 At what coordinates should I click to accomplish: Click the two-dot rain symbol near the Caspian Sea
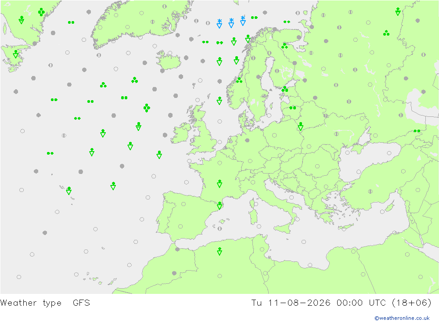pos(417,131)
